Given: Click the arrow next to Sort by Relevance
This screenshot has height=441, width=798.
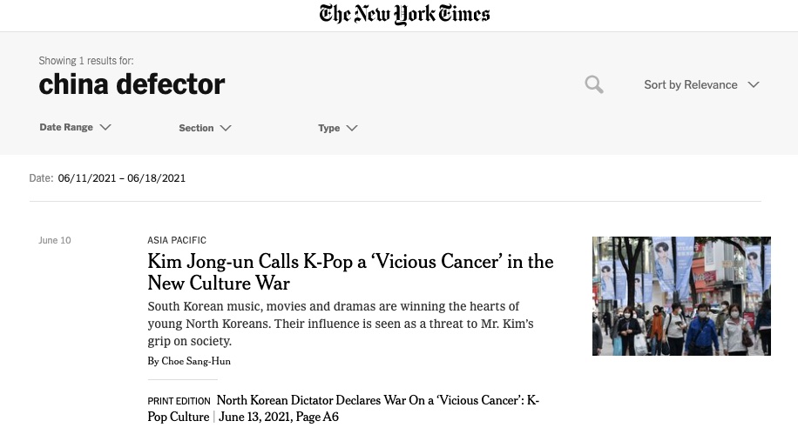Looking at the screenshot, I should (x=754, y=84).
